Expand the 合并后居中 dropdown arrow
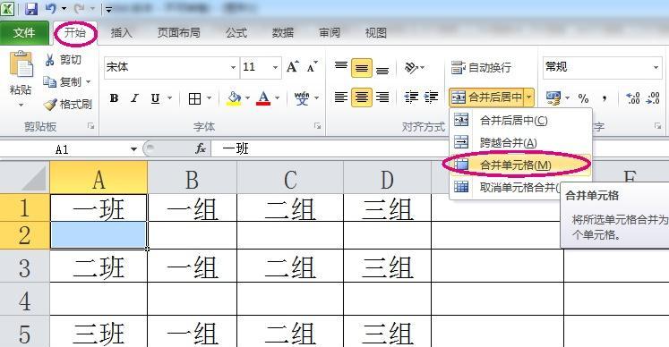 click(x=529, y=97)
